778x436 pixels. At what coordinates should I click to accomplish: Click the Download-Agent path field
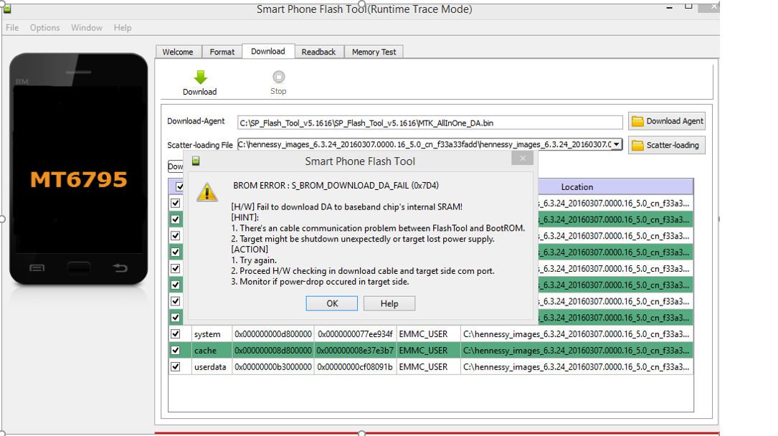[x=430, y=122]
